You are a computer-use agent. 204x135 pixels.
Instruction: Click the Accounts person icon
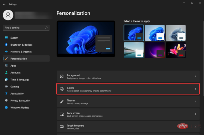(6, 73)
